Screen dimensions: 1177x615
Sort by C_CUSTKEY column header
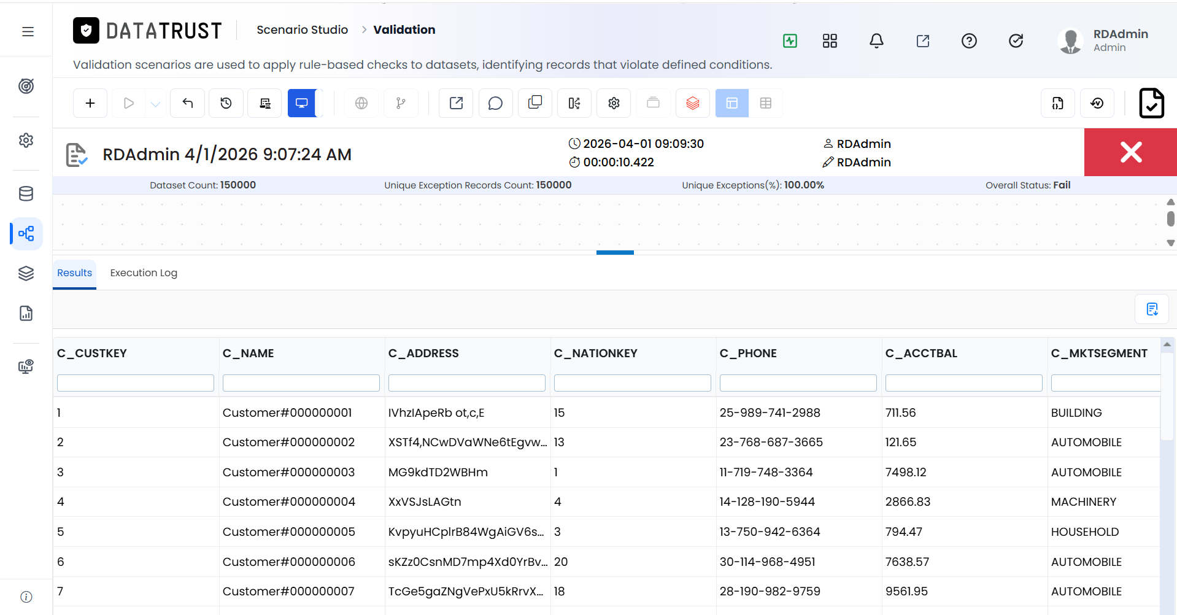(92, 354)
